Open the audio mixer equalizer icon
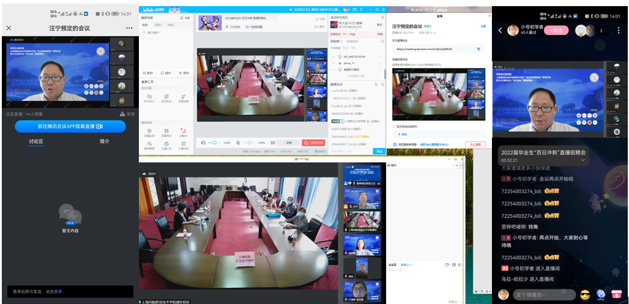This screenshot has width=629, height=304. 273,143
